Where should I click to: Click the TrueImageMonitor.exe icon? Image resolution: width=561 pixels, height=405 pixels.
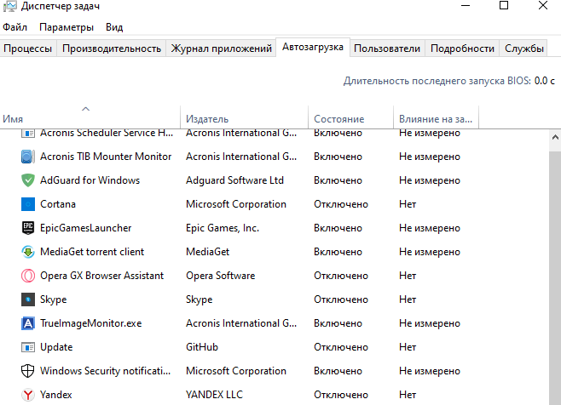click(x=28, y=323)
